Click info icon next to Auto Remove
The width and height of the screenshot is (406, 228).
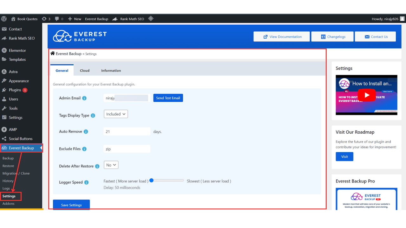click(x=86, y=132)
